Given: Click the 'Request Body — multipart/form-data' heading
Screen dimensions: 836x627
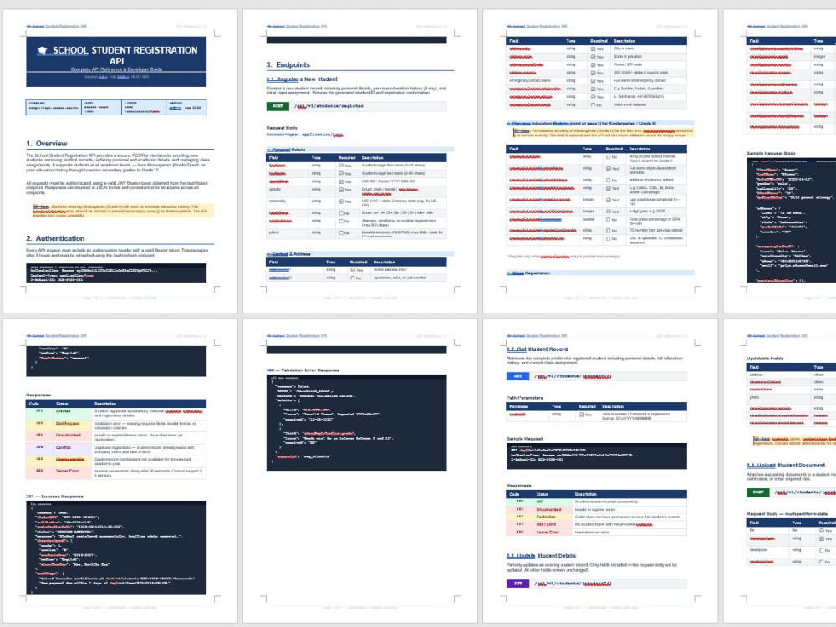Looking at the screenshot, I should 787,514.
